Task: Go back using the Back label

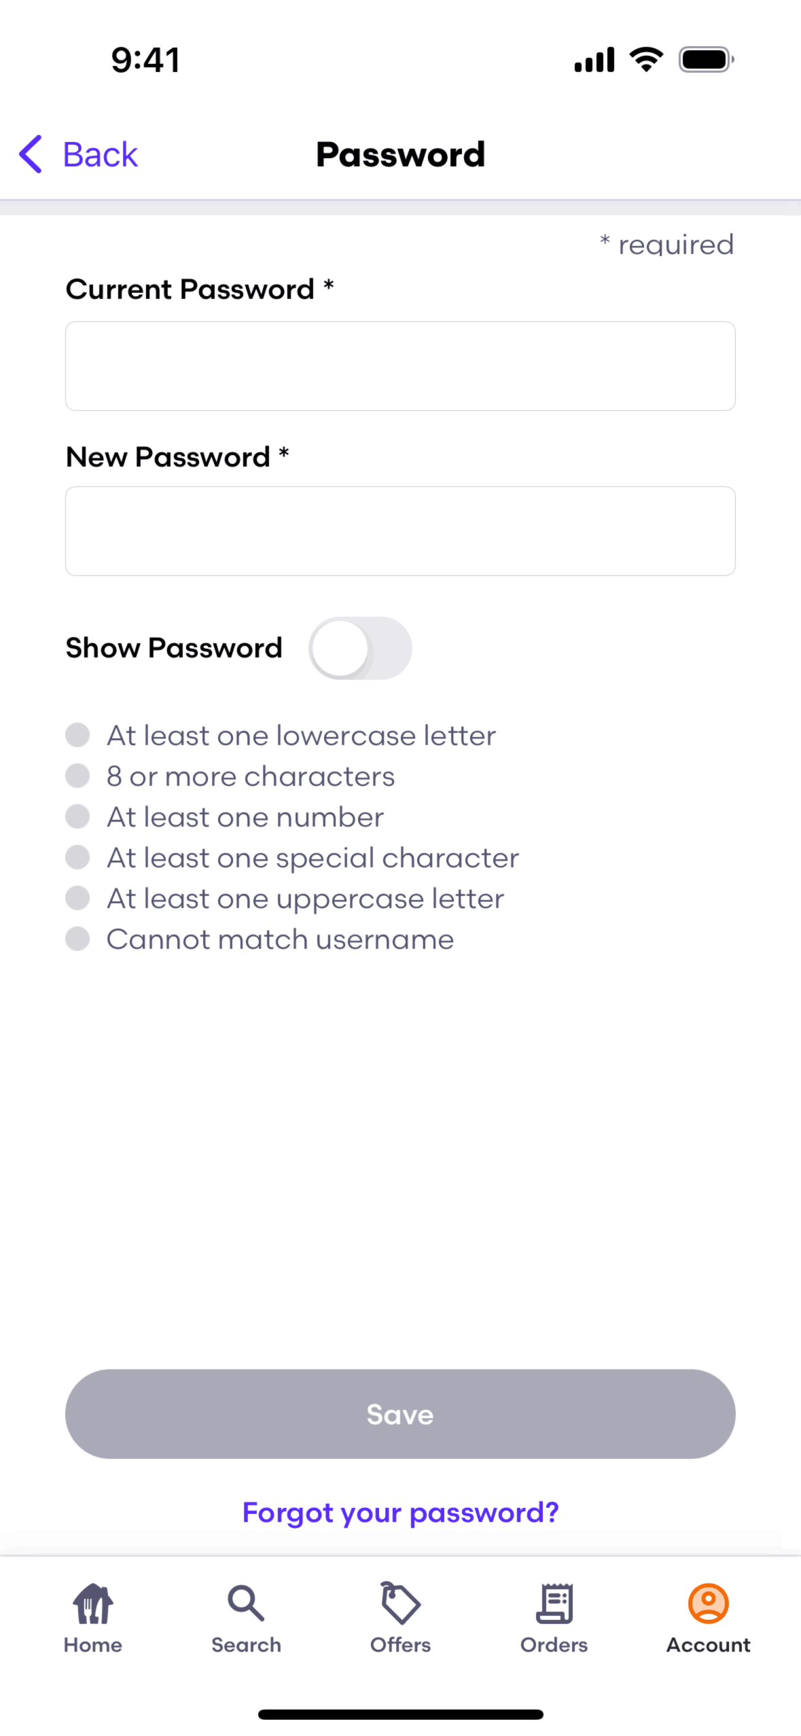Action: click(x=100, y=154)
